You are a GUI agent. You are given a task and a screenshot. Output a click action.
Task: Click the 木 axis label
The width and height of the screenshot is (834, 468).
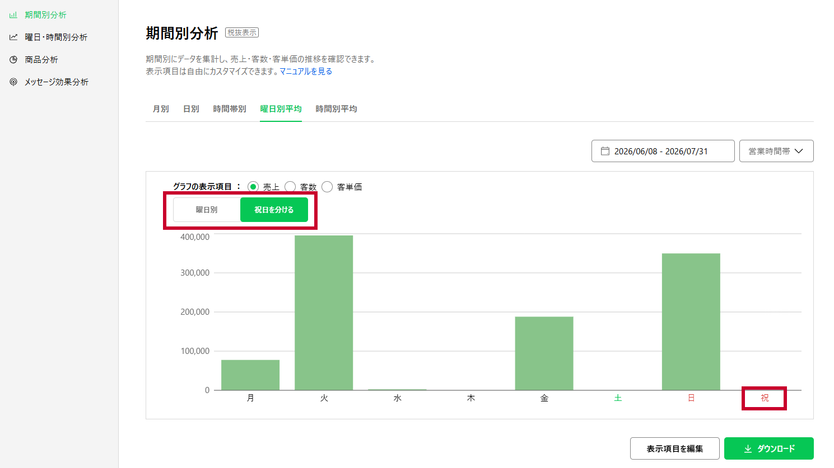pyautogui.click(x=471, y=398)
